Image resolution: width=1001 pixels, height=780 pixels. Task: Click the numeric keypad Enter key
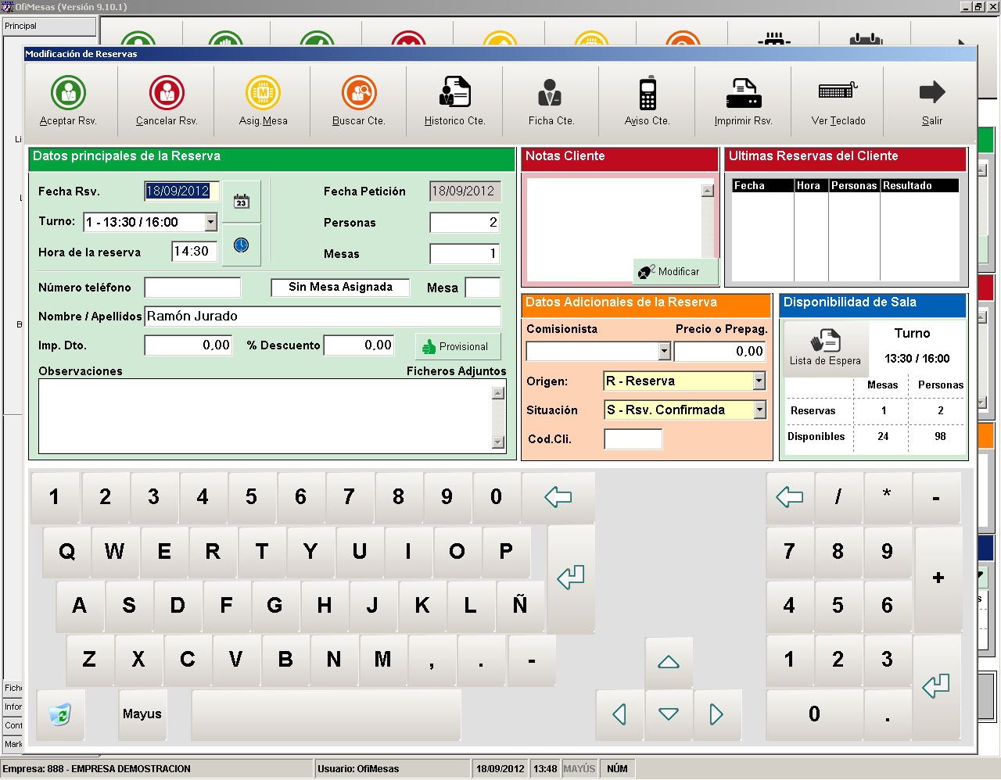pyautogui.click(x=936, y=687)
